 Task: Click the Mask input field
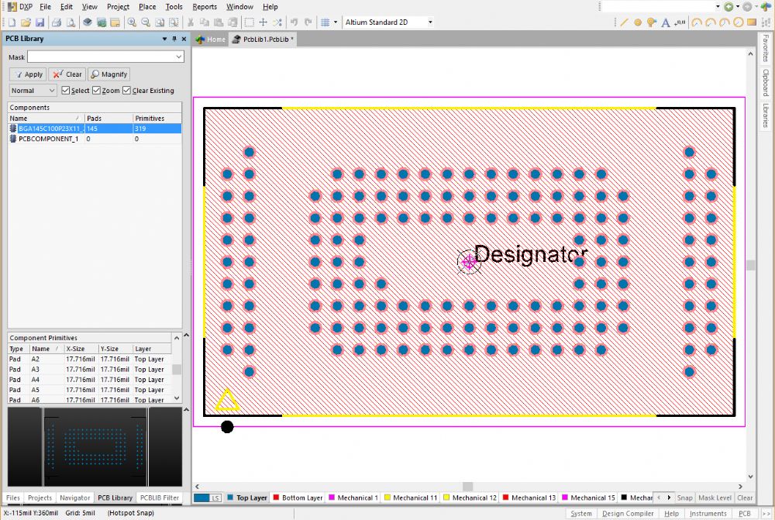point(105,57)
